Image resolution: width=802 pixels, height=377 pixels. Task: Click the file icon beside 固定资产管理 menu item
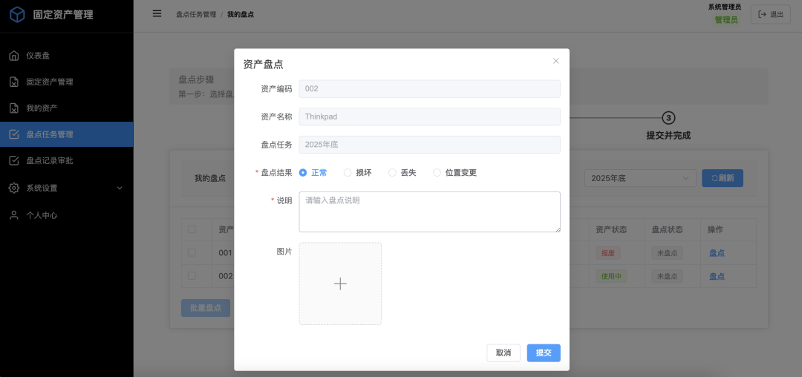[x=14, y=82]
